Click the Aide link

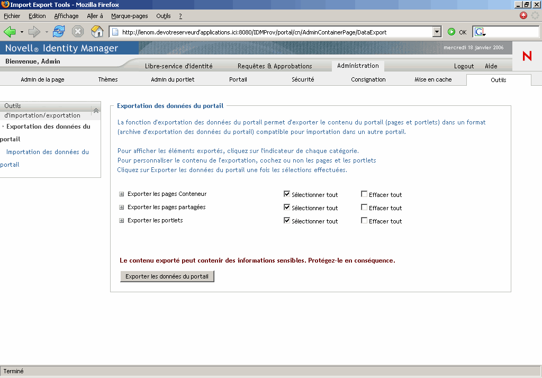tap(491, 66)
